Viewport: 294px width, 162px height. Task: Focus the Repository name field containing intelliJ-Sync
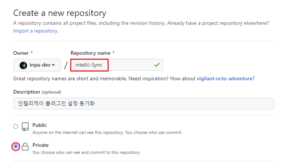tap(117, 65)
